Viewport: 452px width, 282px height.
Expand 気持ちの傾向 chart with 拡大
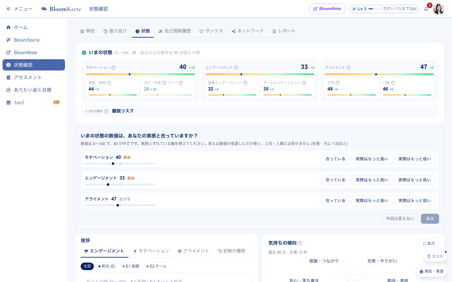[x=429, y=243]
